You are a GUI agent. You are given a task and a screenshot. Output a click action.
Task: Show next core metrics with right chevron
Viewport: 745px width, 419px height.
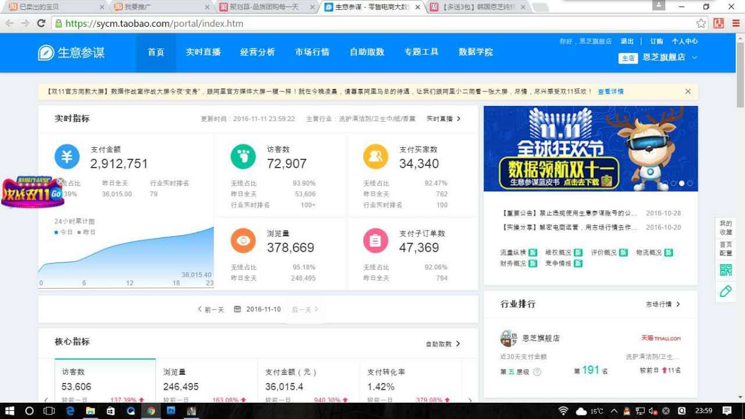(x=470, y=400)
